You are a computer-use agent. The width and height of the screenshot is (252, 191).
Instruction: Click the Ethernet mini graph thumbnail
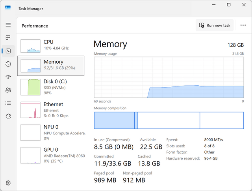pyautogui.click(x=30, y=110)
